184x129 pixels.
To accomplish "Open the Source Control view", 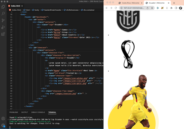I will (x=3, y=20).
